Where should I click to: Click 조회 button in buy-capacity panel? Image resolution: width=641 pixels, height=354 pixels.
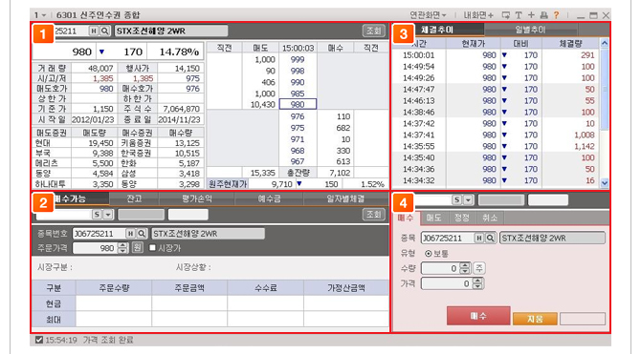tap(374, 215)
